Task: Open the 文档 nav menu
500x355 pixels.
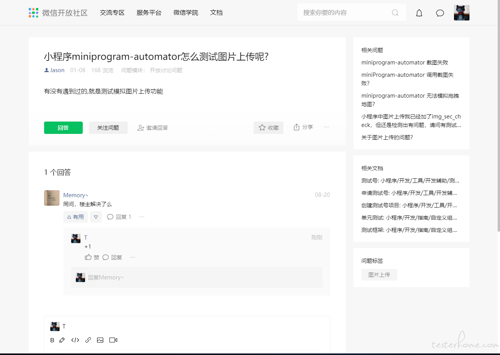Action: pyautogui.click(x=216, y=13)
